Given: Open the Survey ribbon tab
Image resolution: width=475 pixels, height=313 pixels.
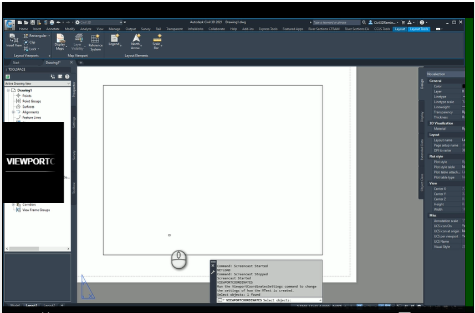Looking at the screenshot, I should pyautogui.click(x=146, y=29).
